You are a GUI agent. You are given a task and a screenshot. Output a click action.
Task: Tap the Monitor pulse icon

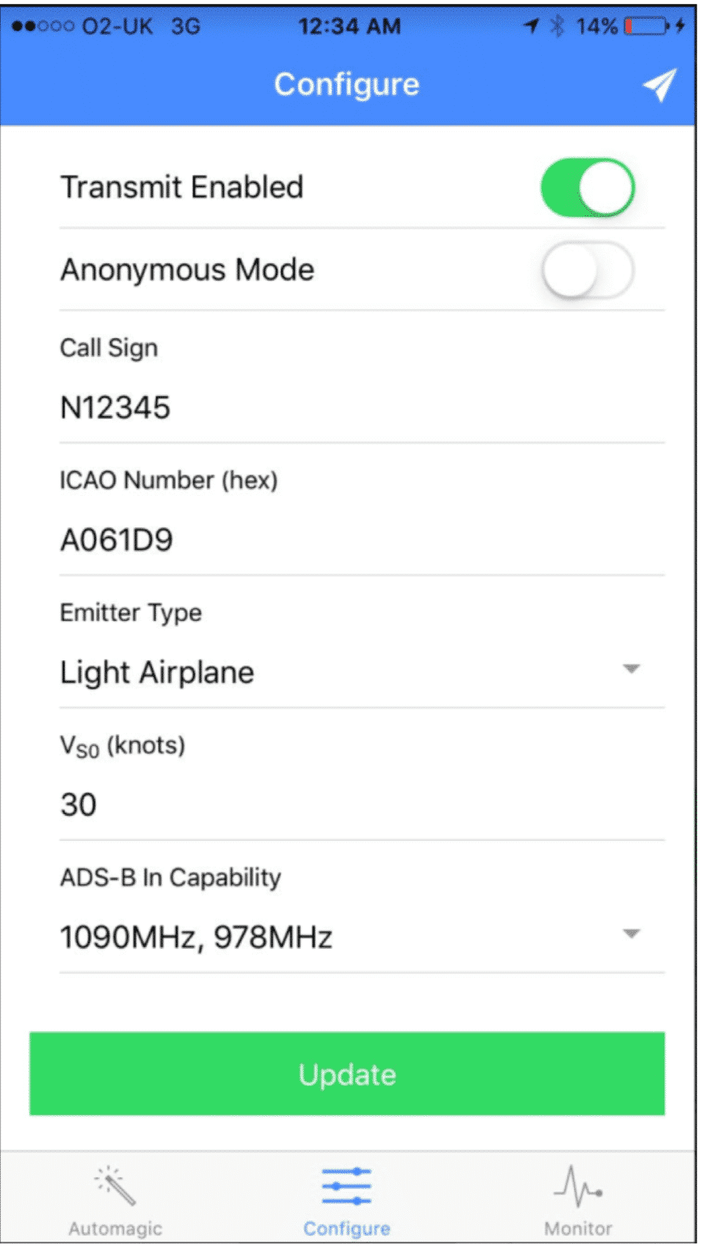(578, 1186)
